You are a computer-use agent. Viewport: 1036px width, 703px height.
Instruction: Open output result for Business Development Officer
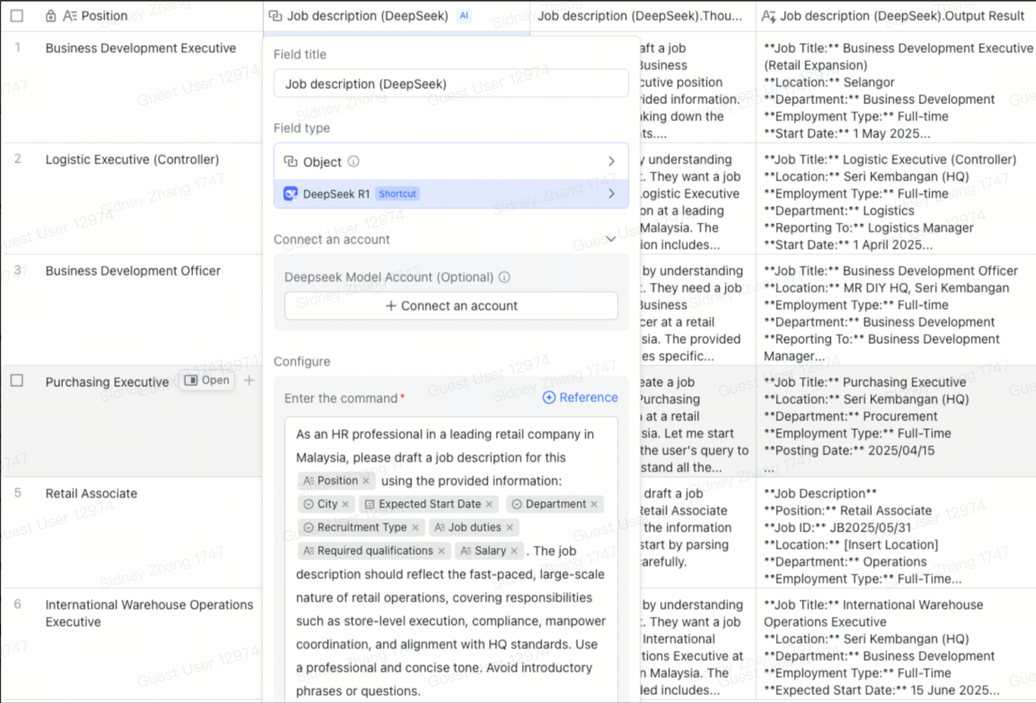point(896,310)
